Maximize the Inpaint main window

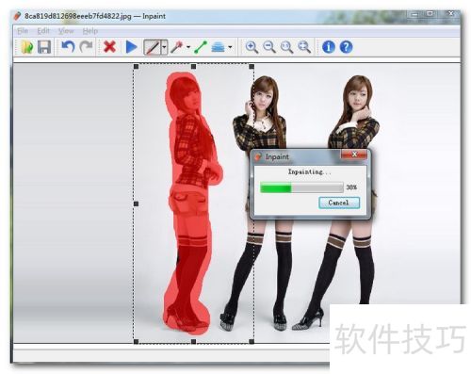[x=430, y=14]
